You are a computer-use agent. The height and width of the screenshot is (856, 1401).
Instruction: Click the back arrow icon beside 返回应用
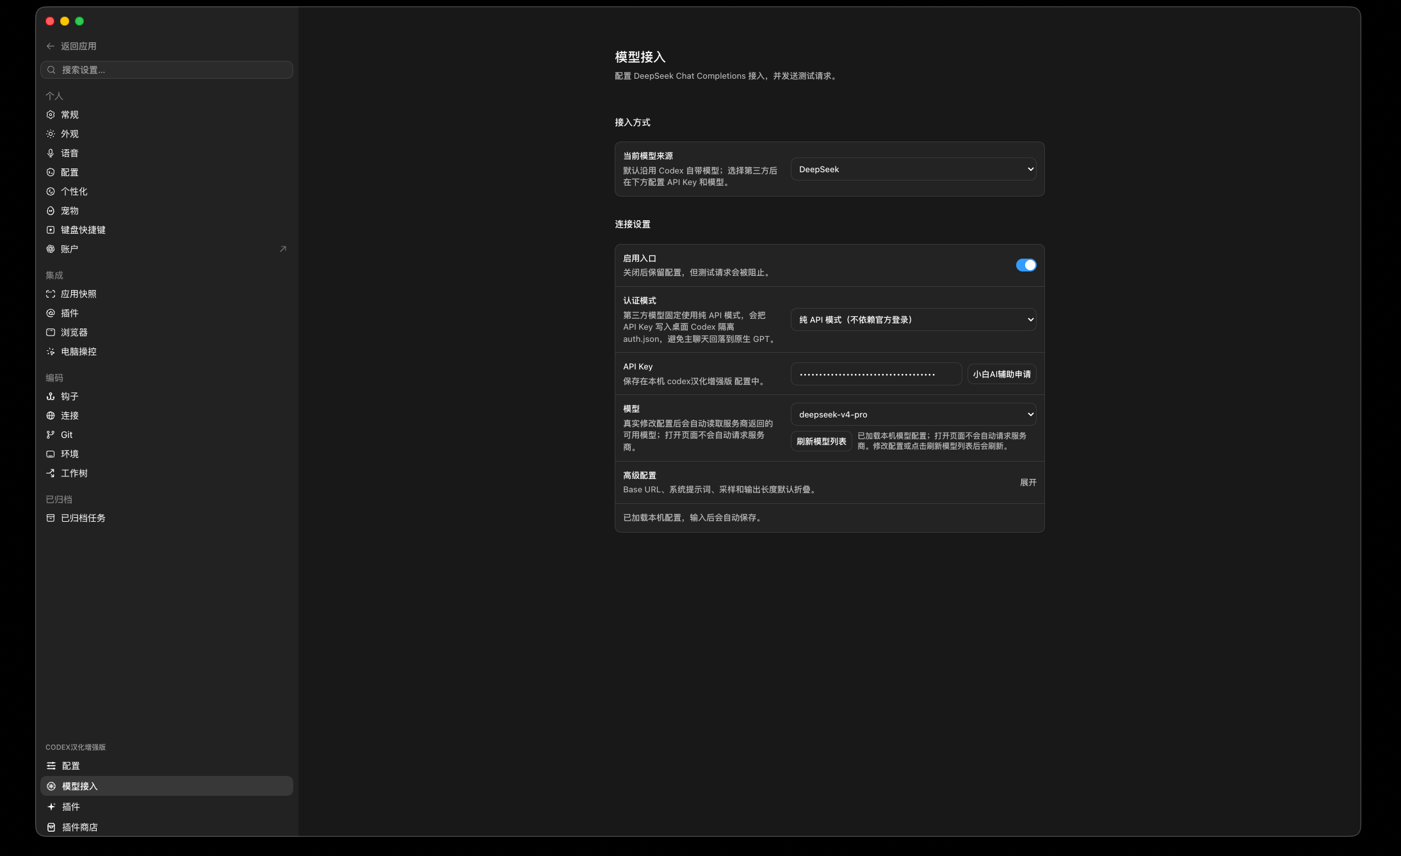51,46
